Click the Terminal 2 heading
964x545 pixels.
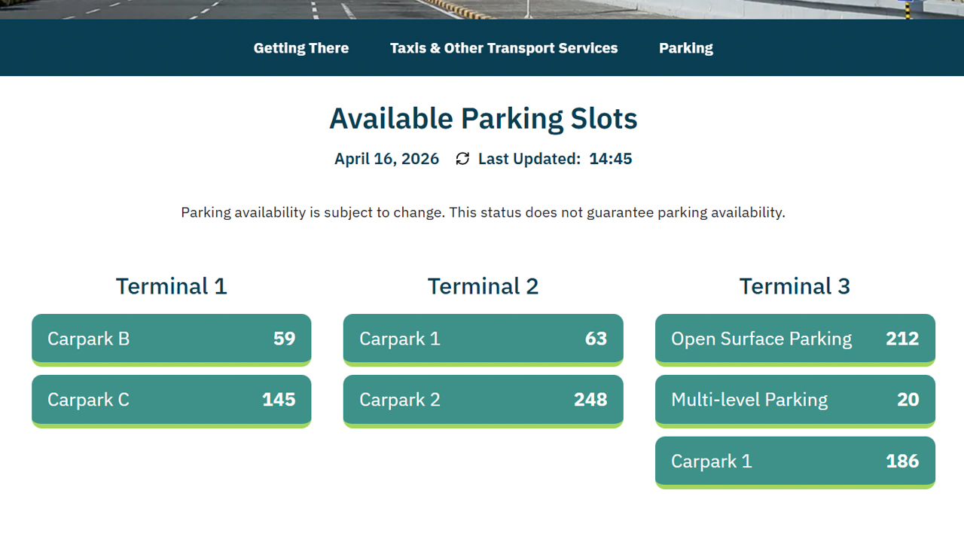click(483, 286)
